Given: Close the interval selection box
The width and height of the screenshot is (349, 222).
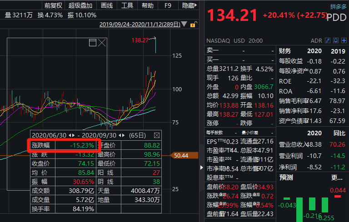Looking at the screenshot, I should pos(102,43).
